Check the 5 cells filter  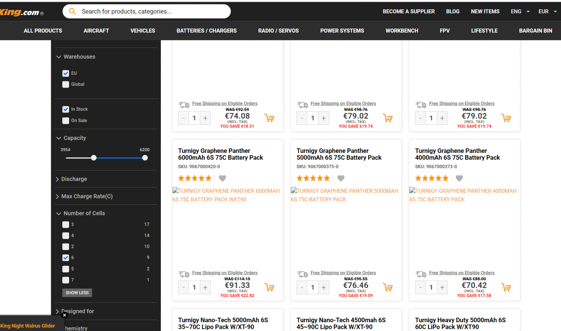(66, 269)
